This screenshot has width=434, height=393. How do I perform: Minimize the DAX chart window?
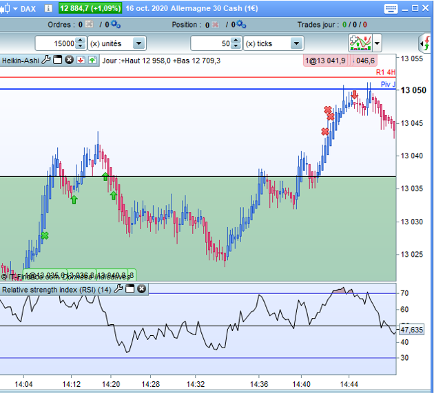404,10
